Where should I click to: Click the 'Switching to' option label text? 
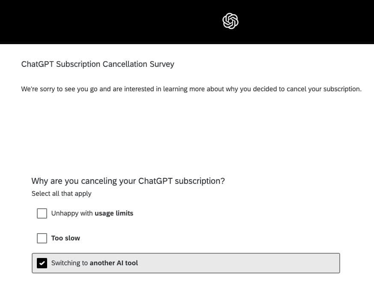pyautogui.click(x=69, y=263)
